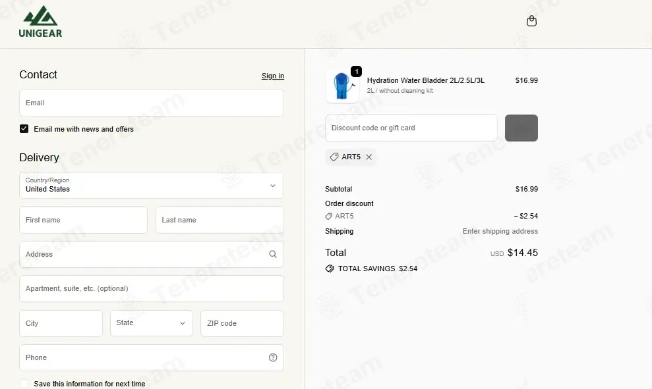Click the Enter shipping address text

[500, 231]
